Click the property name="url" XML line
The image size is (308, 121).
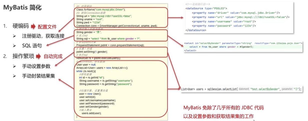[240, 17]
